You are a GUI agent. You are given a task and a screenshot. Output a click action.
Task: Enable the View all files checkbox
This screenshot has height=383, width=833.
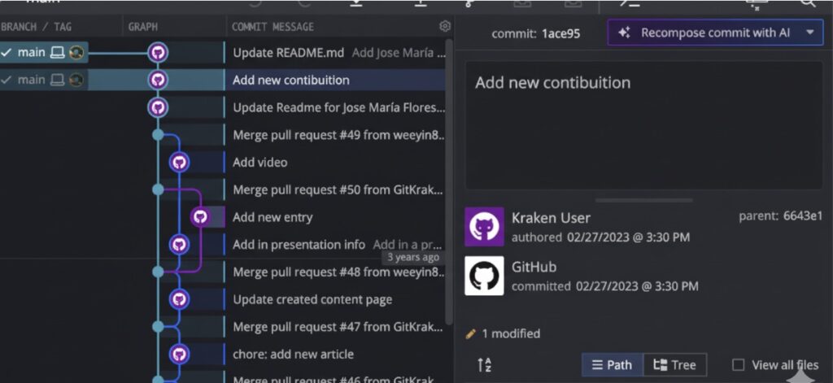tap(739, 365)
